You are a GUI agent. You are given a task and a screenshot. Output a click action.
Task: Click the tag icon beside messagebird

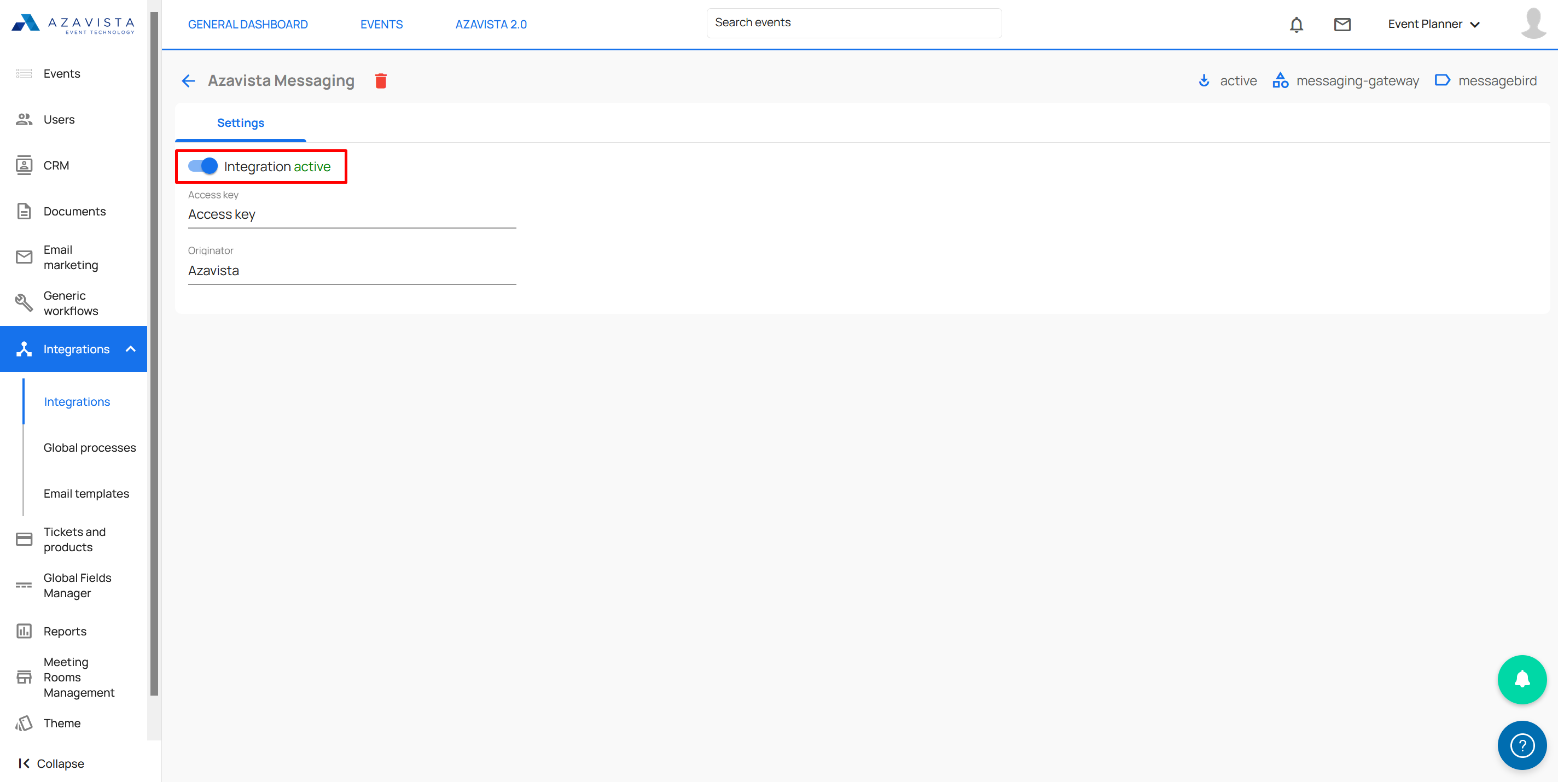[x=1443, y=80]
